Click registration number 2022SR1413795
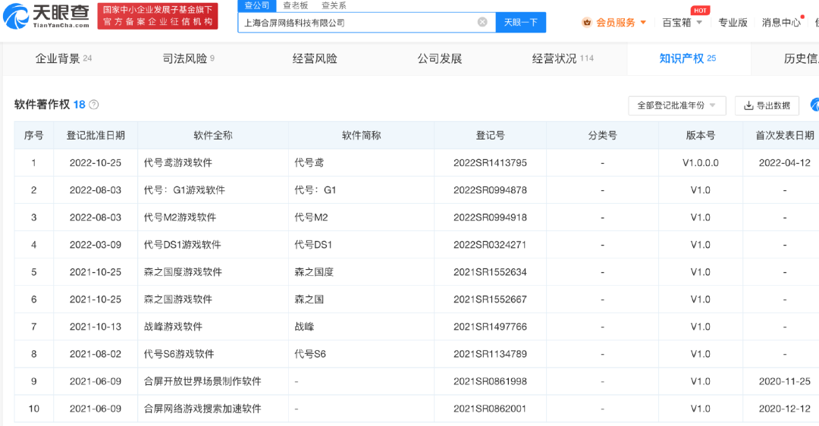This screenshot has height=426, width=819. coord(490,163)
